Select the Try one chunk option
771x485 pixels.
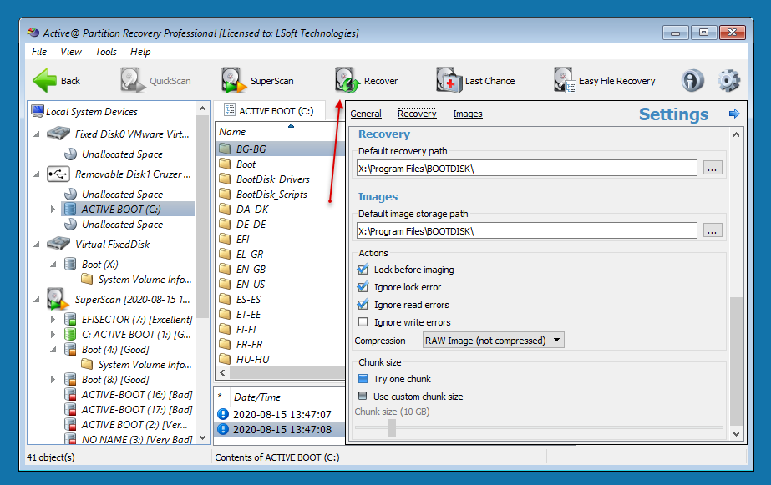[x=363, y=379]
